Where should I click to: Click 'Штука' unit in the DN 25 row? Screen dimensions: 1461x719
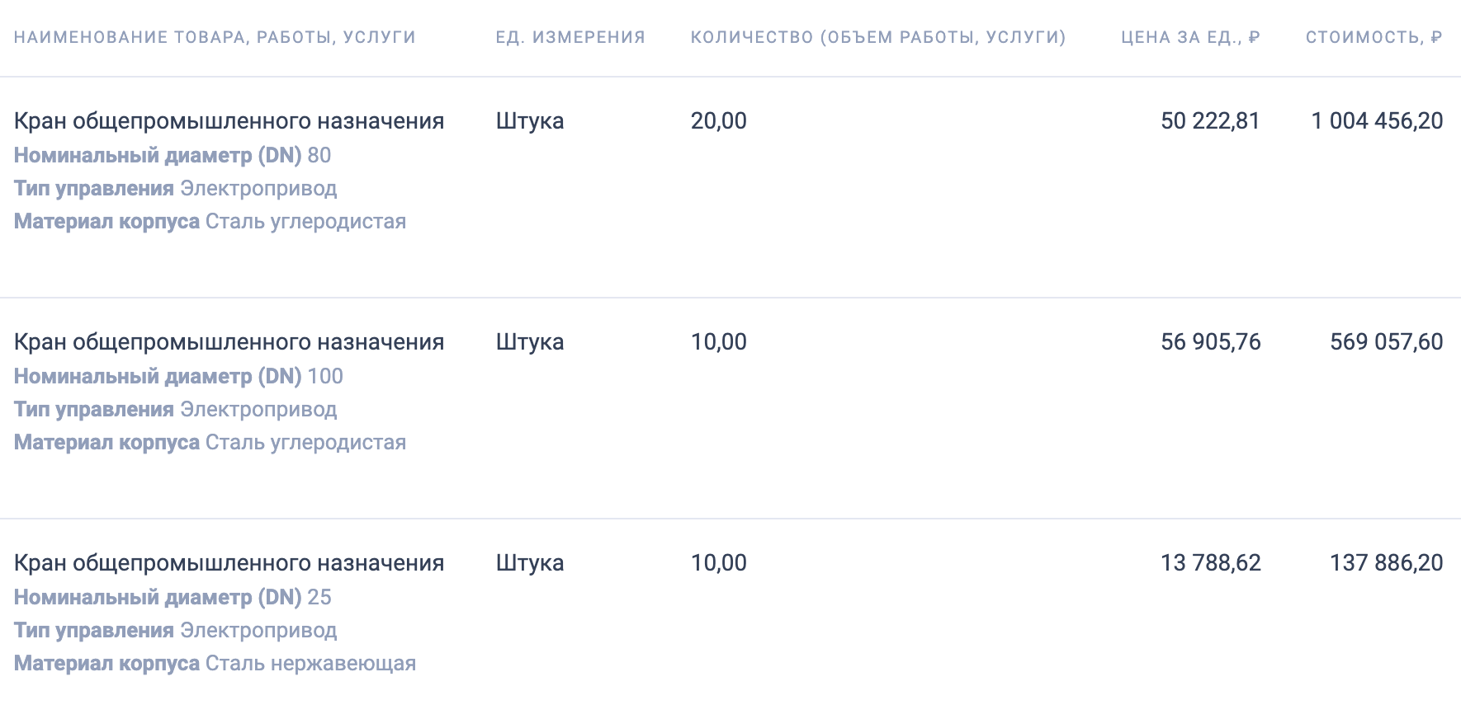coord(530,563)
